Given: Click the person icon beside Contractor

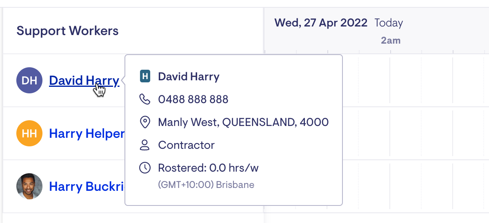Looking at the screenshot, I should click(x=145, y=145).
